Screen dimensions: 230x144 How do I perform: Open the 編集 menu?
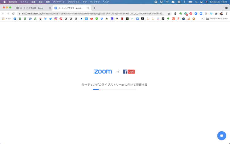click(x=33, y=2)
